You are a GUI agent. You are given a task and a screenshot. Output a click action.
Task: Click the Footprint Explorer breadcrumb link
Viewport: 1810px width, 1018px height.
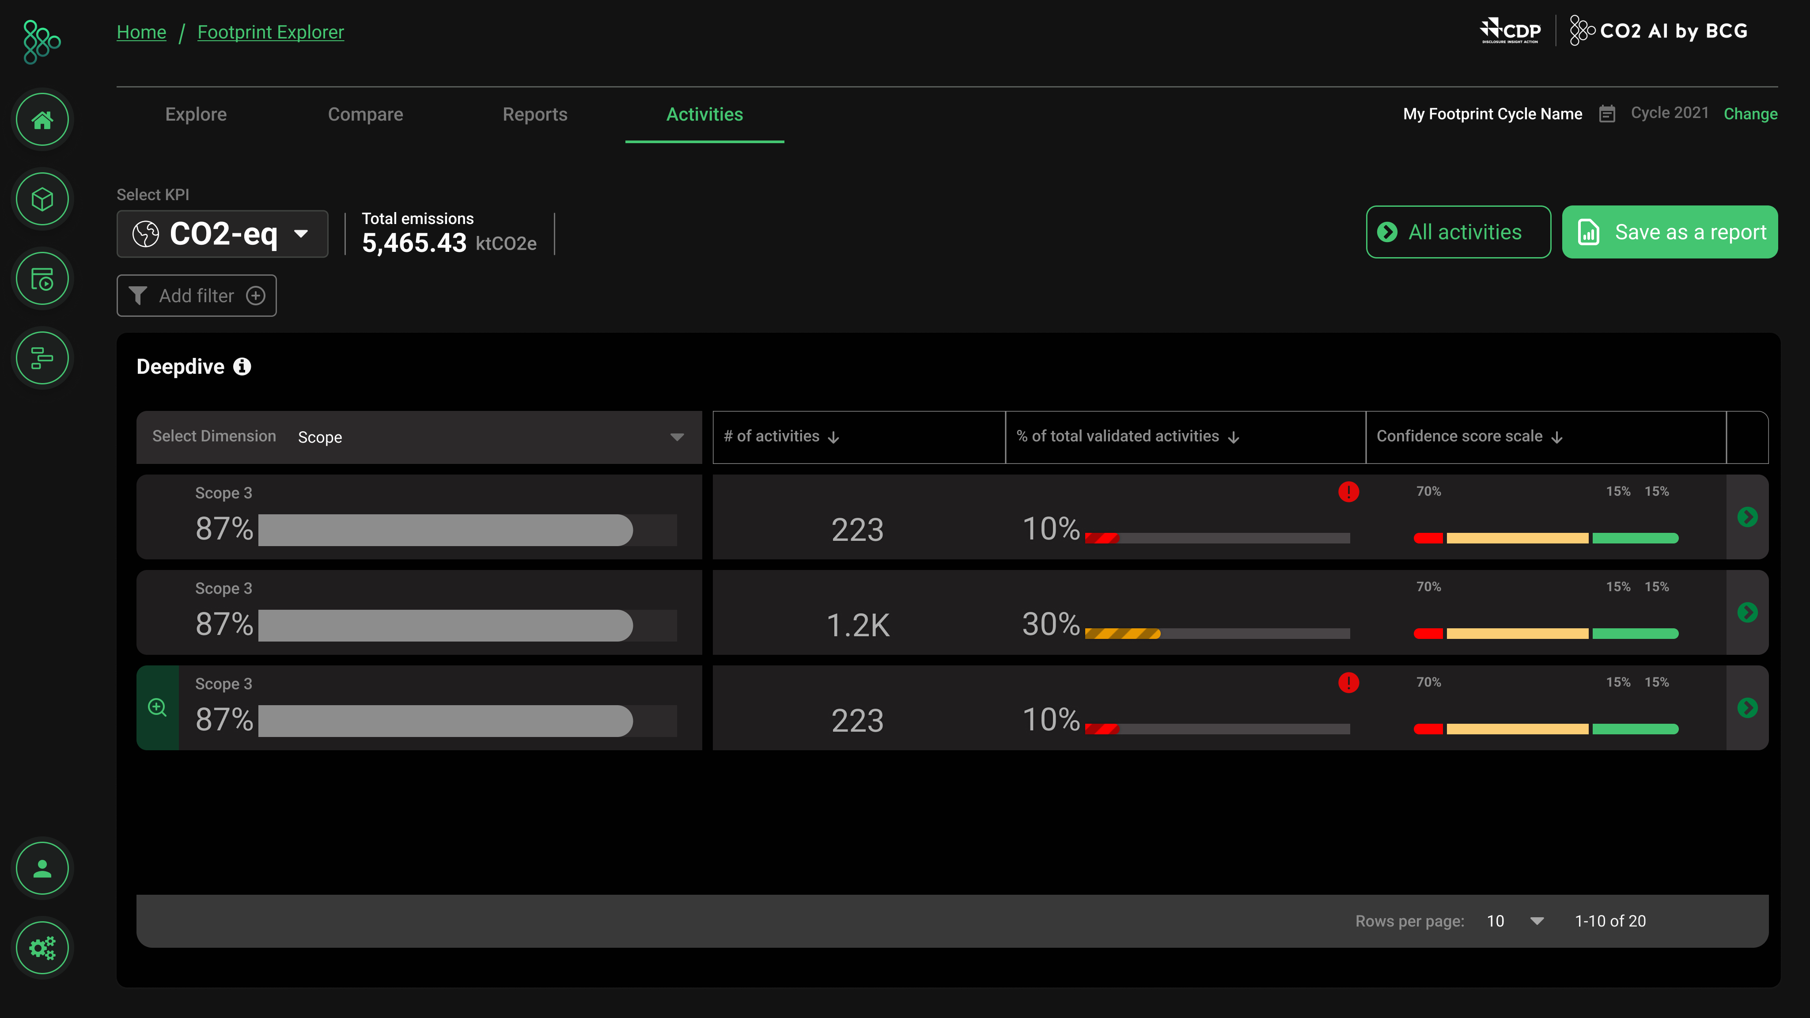pos(270,32)
